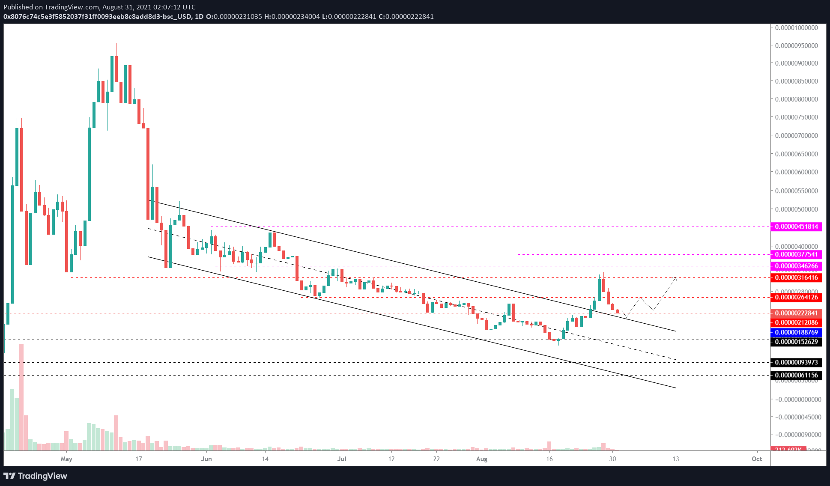Click the Oct marker on time axis
The height and width of the screenshot is (486, 830).
click(757, 459)
